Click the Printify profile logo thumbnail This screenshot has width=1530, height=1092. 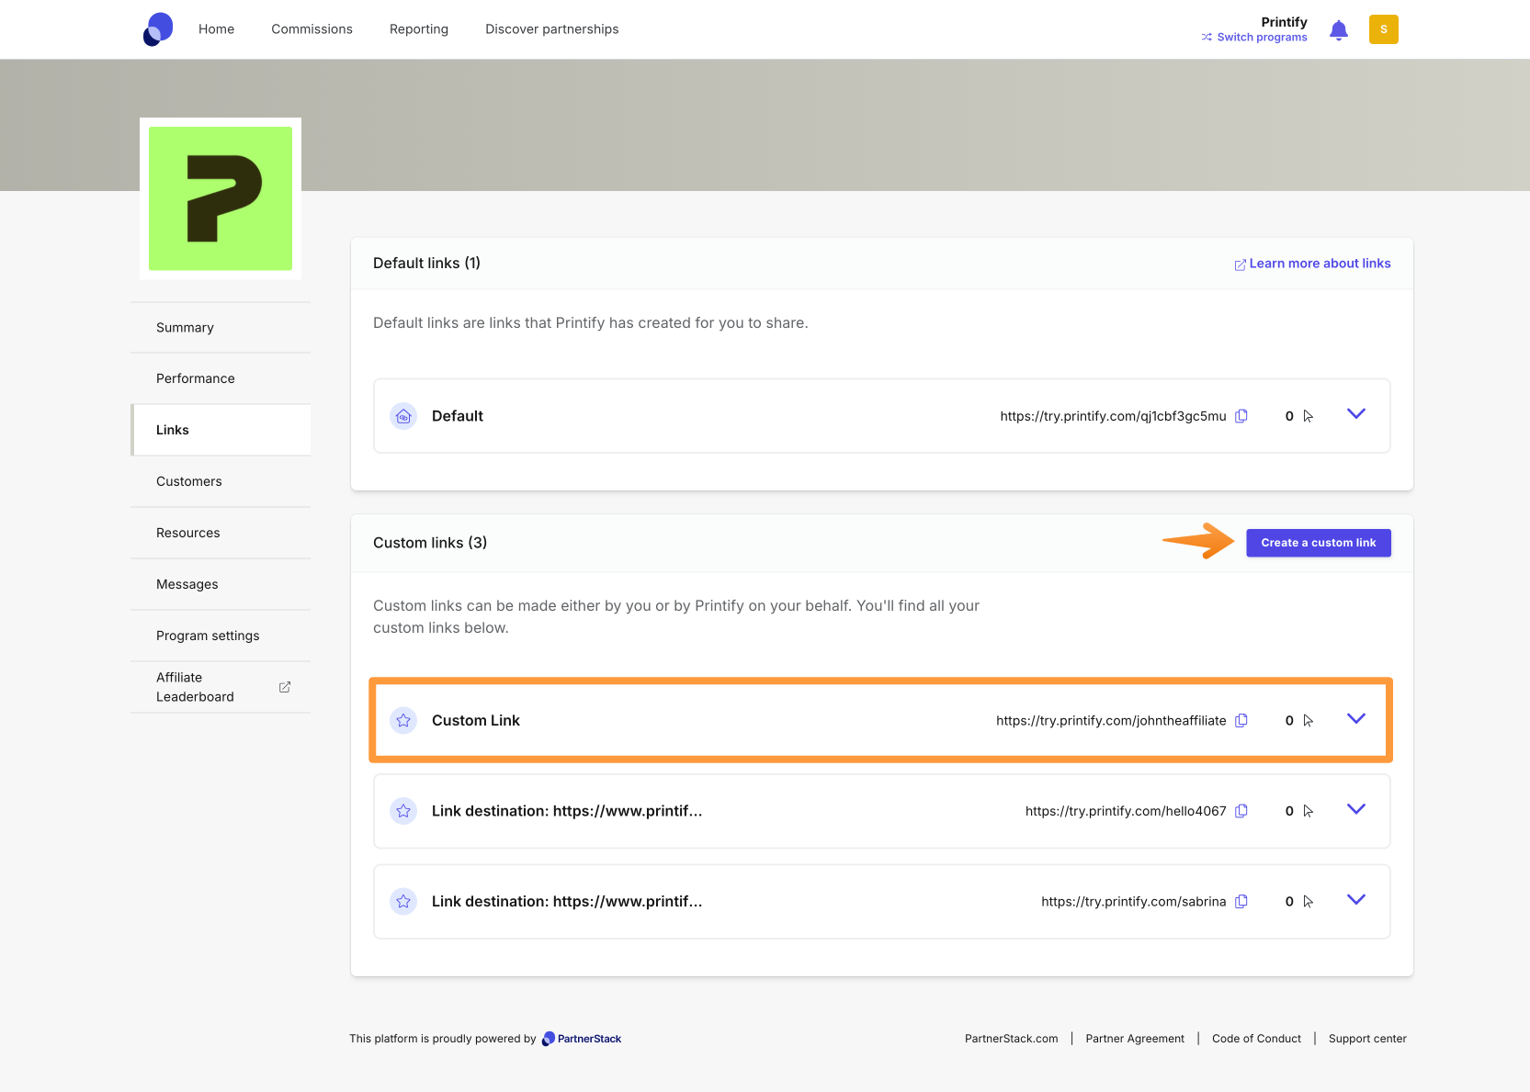[221, 198]
